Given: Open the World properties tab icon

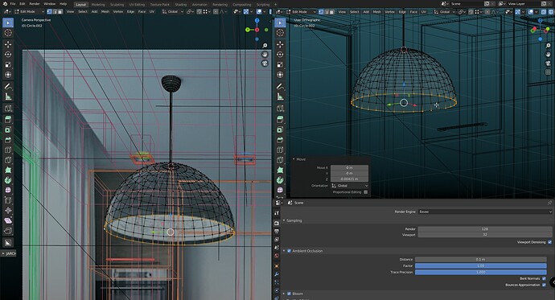Looking at the screenshot, I should click(277, 256).
